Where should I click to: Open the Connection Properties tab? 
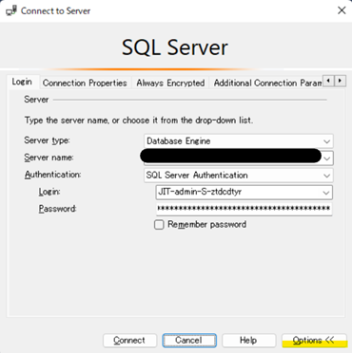click(x=85, y=83)
